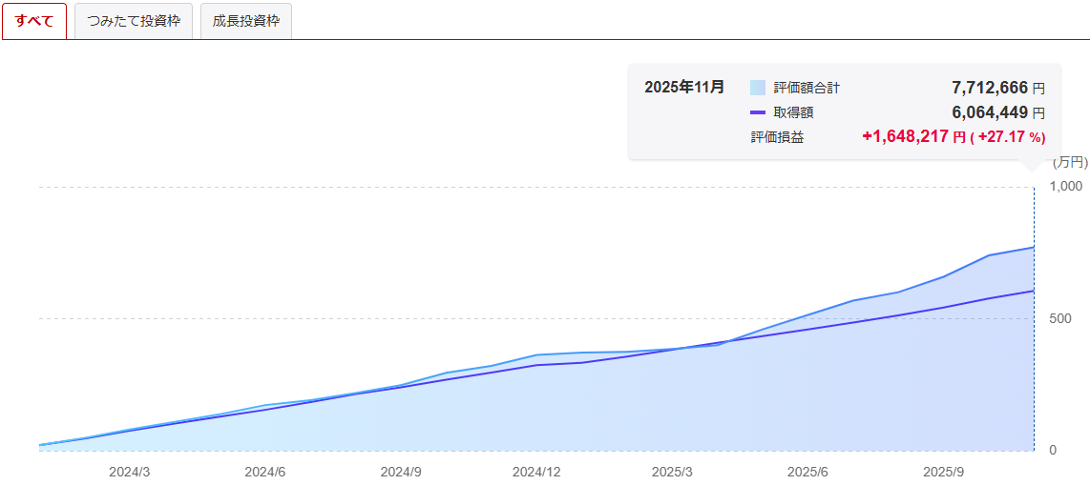The height and width of the screenshot is (485, 1090).
Task: Switch to the すべて tab
Action: [x=34, y=21]
